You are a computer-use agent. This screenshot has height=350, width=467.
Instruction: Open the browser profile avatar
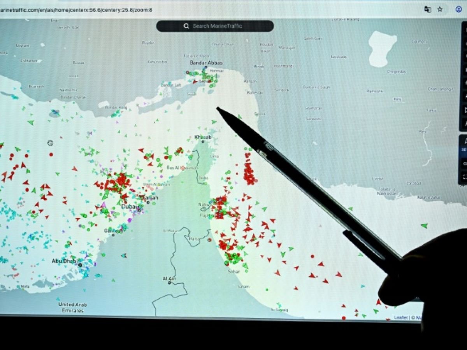[459, 9]
